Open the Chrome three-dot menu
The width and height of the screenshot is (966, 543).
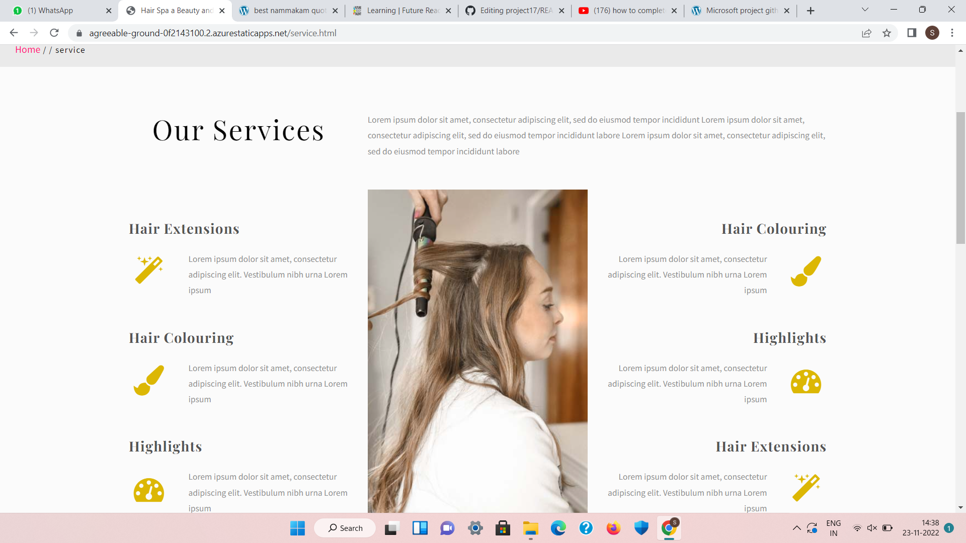point(952,33)
